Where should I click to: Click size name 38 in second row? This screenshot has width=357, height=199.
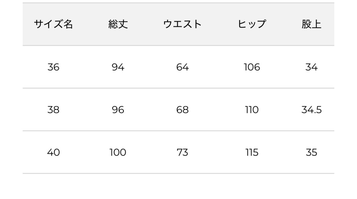[x=53, y=110]
